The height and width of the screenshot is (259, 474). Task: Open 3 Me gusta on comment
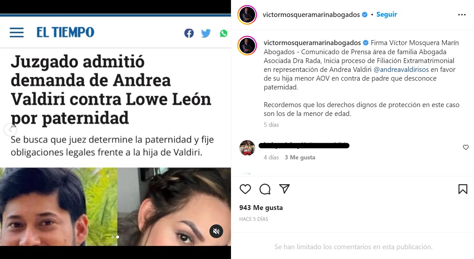(300, 157)
